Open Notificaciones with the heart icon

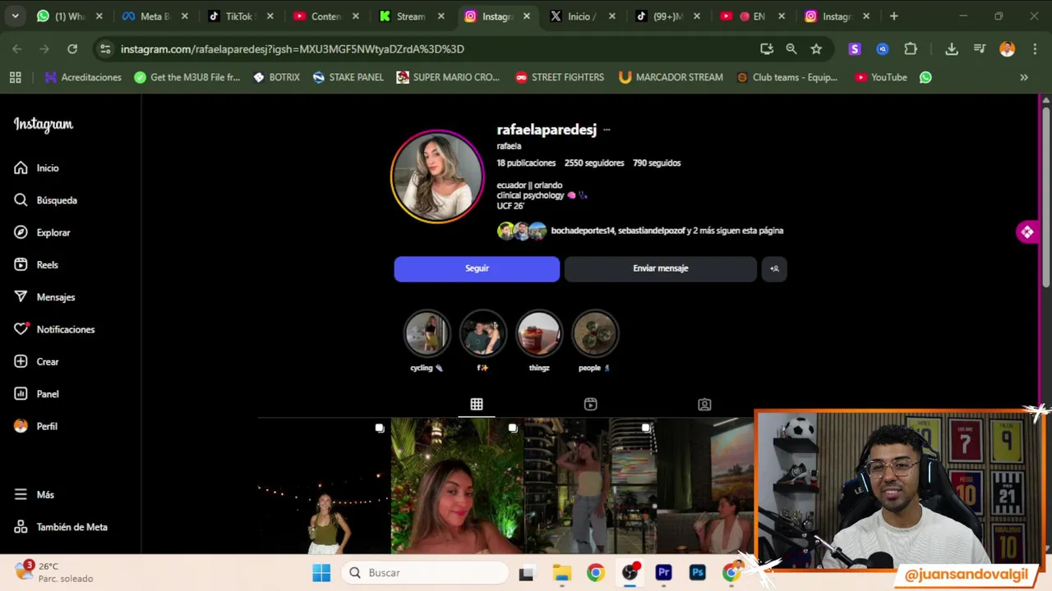point(54,329)
